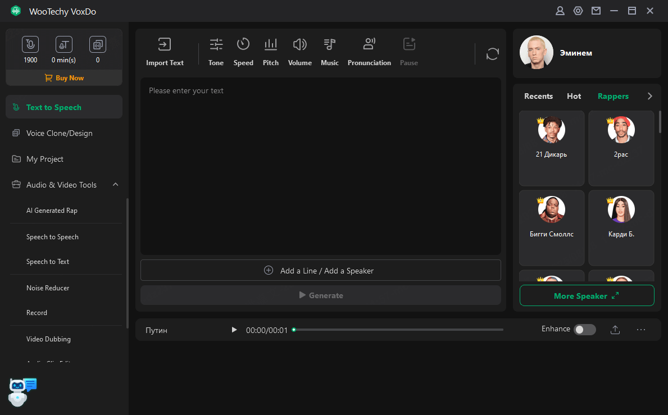The width and height of the screenshot is (668, 415).
Task: Switch to the Hot tab
Action: tap(574, 96)
